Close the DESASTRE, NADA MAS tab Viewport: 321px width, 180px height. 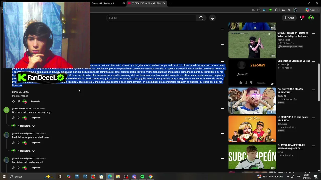(x=164, y=3)
